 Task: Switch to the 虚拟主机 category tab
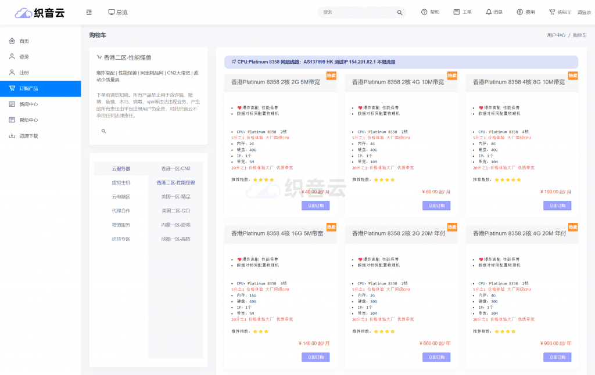121,182
